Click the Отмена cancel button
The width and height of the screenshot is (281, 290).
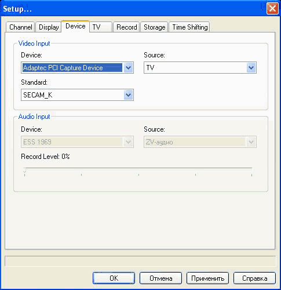pos(160,278)
